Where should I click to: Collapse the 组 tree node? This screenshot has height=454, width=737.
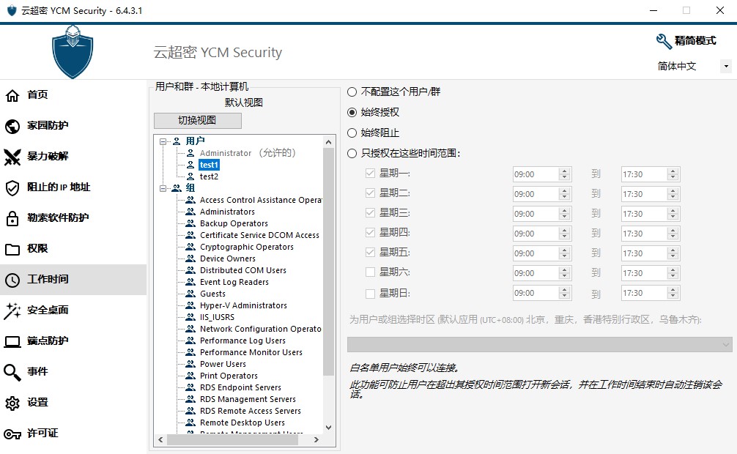pyautogui.click(x=163, y=188)
